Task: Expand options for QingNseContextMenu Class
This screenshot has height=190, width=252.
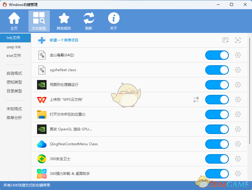Action: tap(238, 144)
